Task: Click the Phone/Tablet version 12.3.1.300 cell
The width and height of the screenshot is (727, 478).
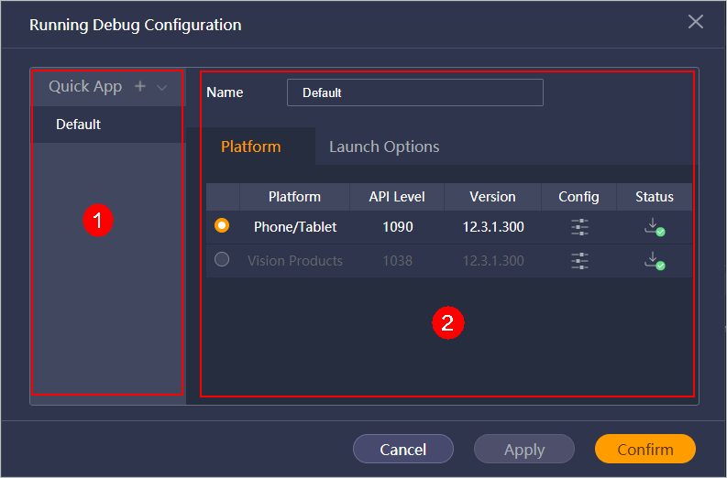Action: click(x=493, y=227)
